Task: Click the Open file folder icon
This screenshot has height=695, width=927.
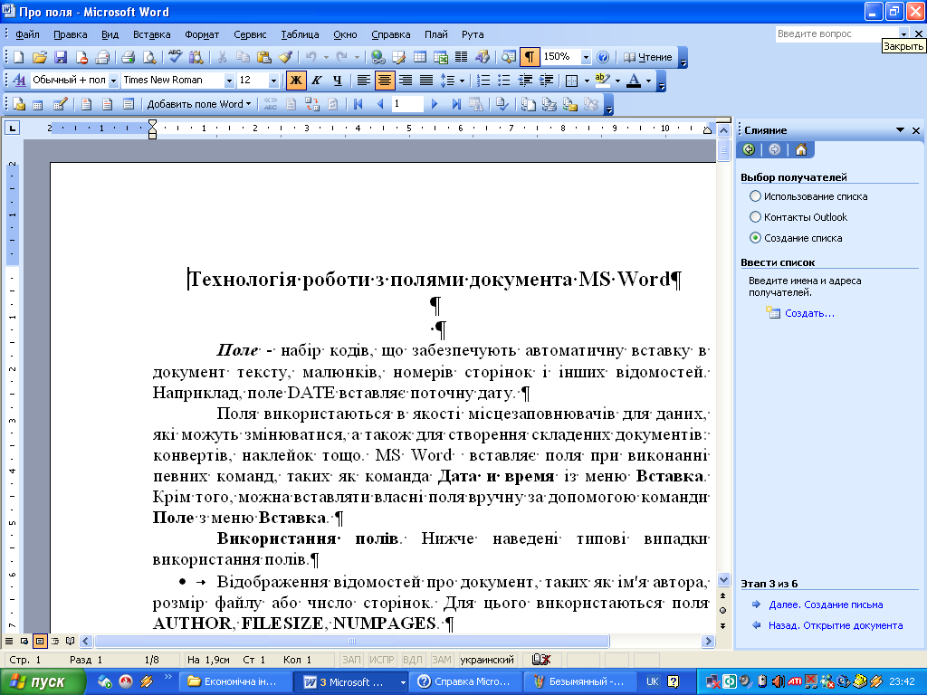Action: click(40, 57)
